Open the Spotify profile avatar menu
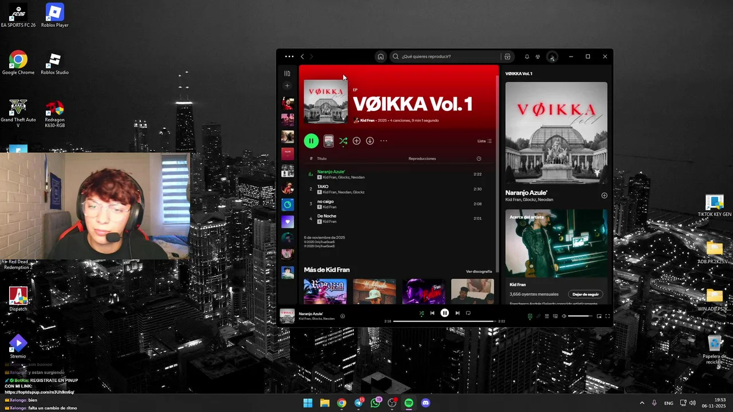The image size is (733, 412). click(552, 57)
